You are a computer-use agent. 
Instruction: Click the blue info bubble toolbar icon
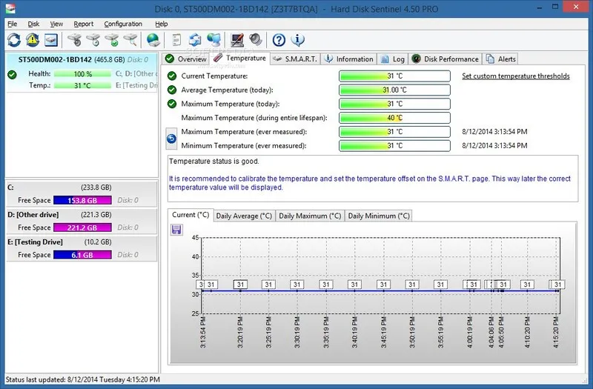(298, 40)
